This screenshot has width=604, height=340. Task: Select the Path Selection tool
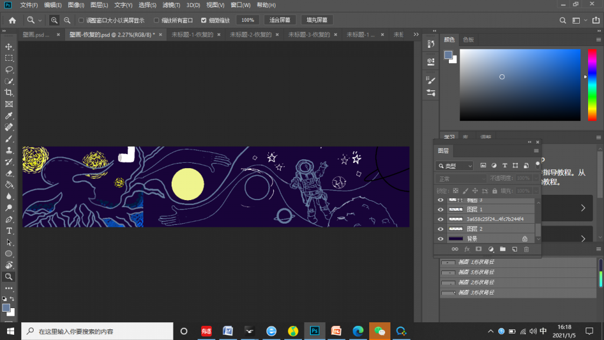(8, 243)
